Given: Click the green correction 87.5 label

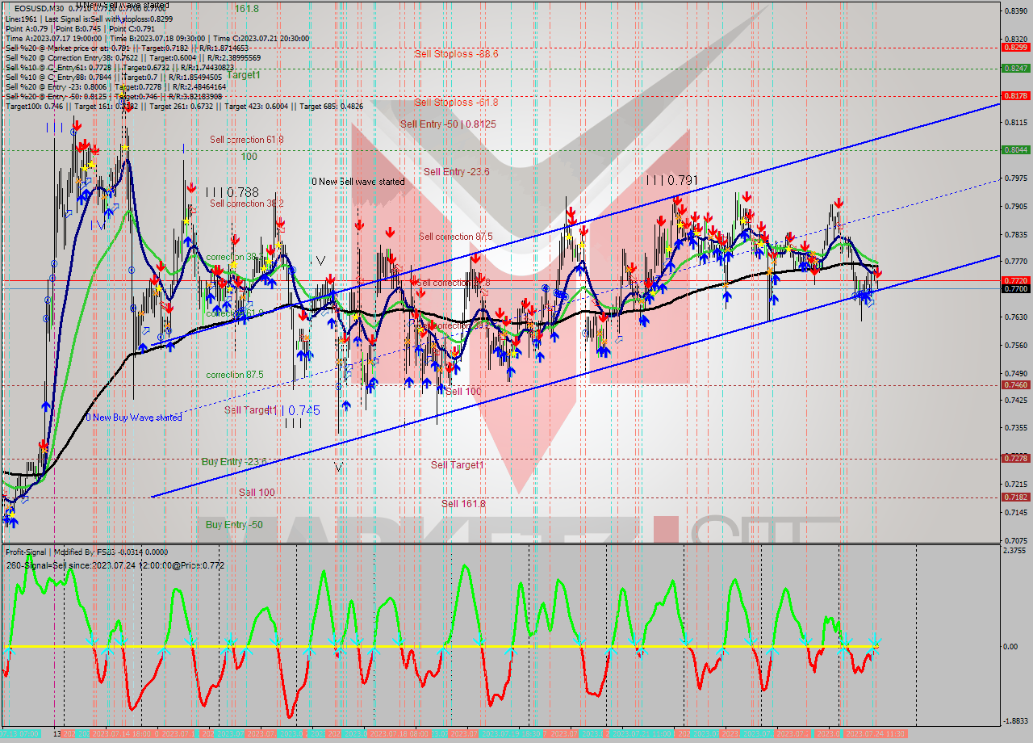Looking at the screenshot, I should tap(235, 375).
